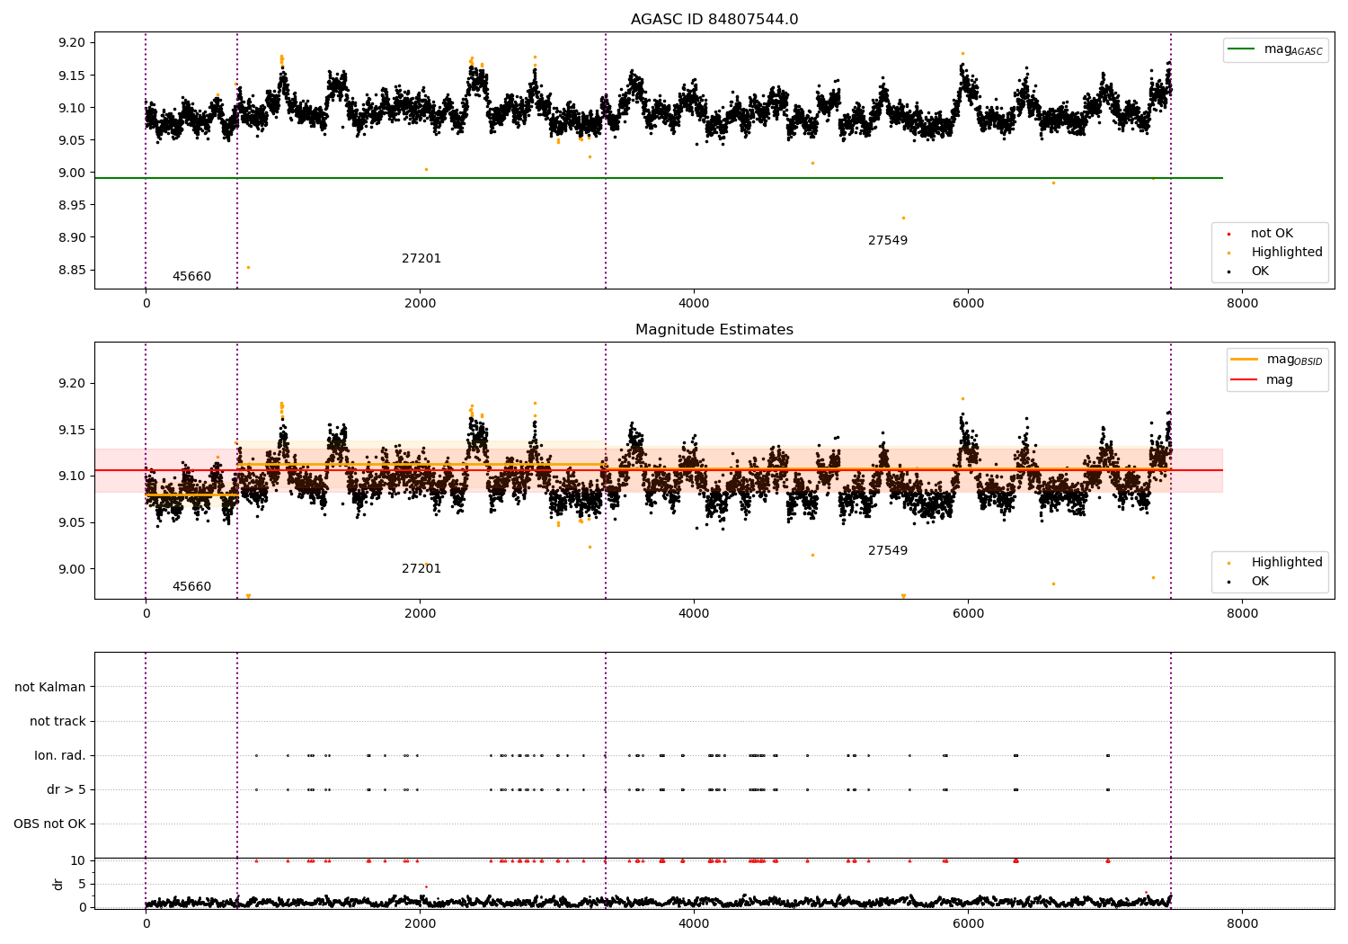The image size is (1348, 944).
Task: Click x-axis tick 4000 in the bottom plot
Action: [x=694, y=923]
